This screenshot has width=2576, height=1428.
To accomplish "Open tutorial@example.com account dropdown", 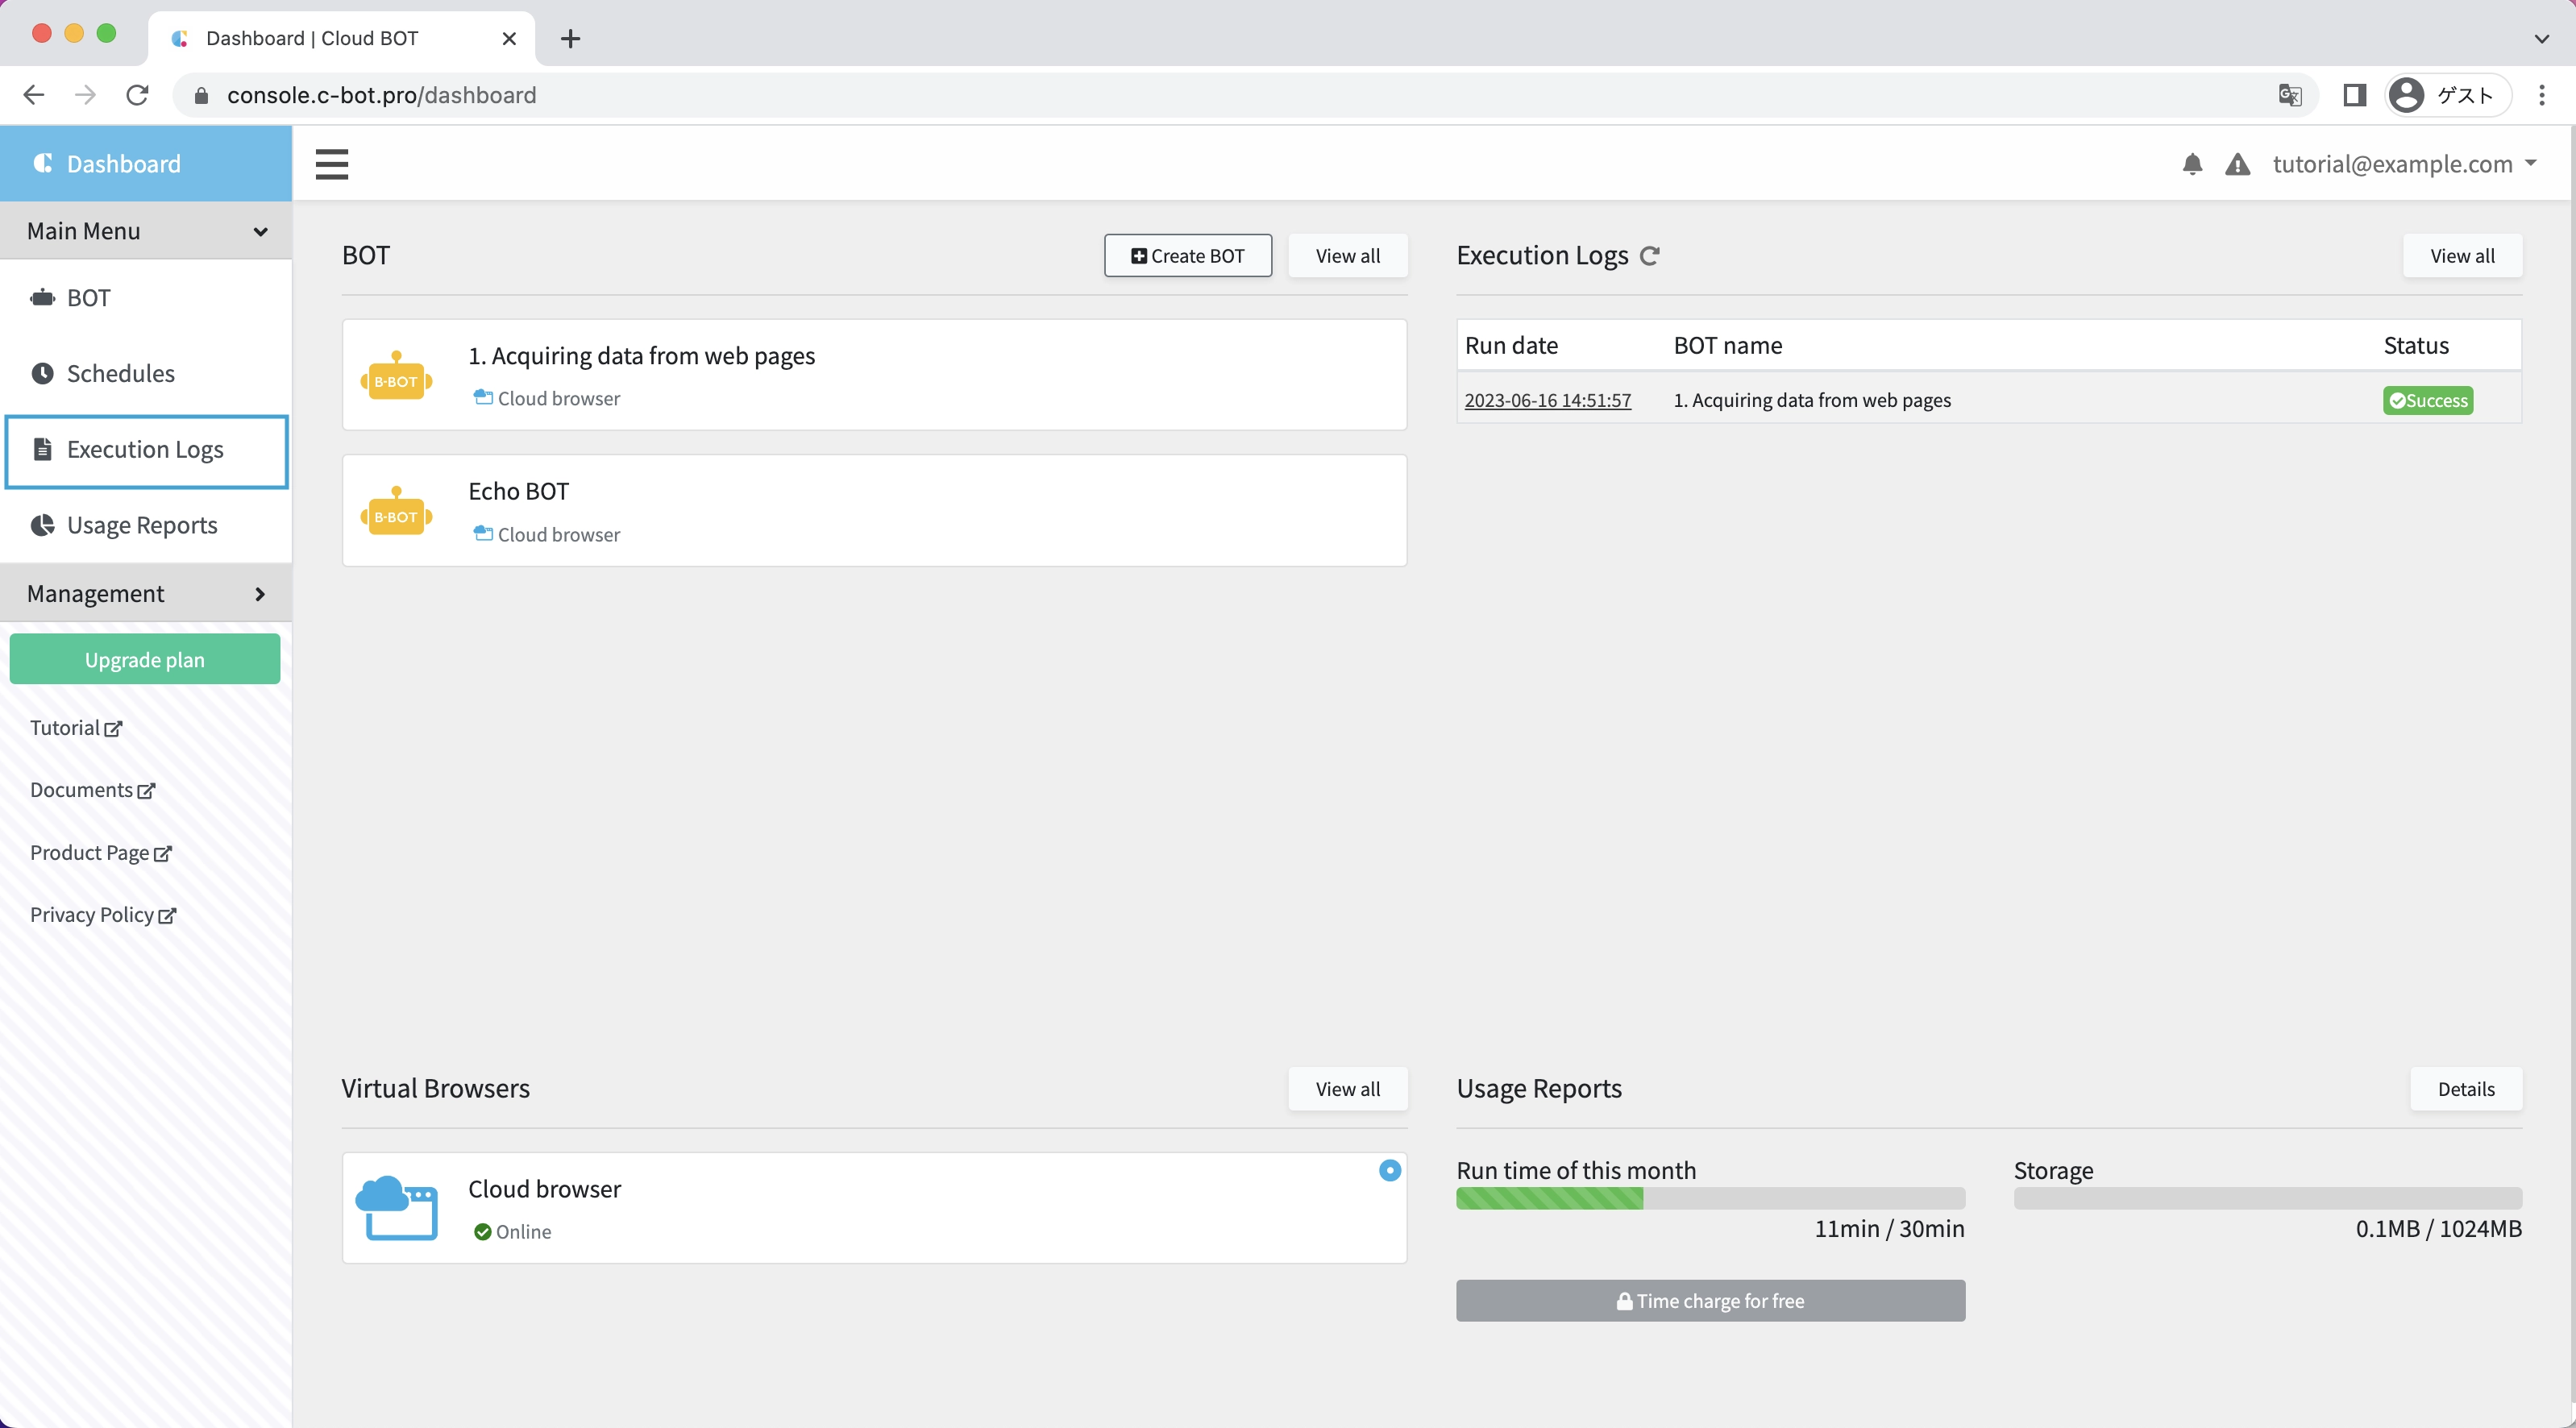I will (x=2404, y=164).
